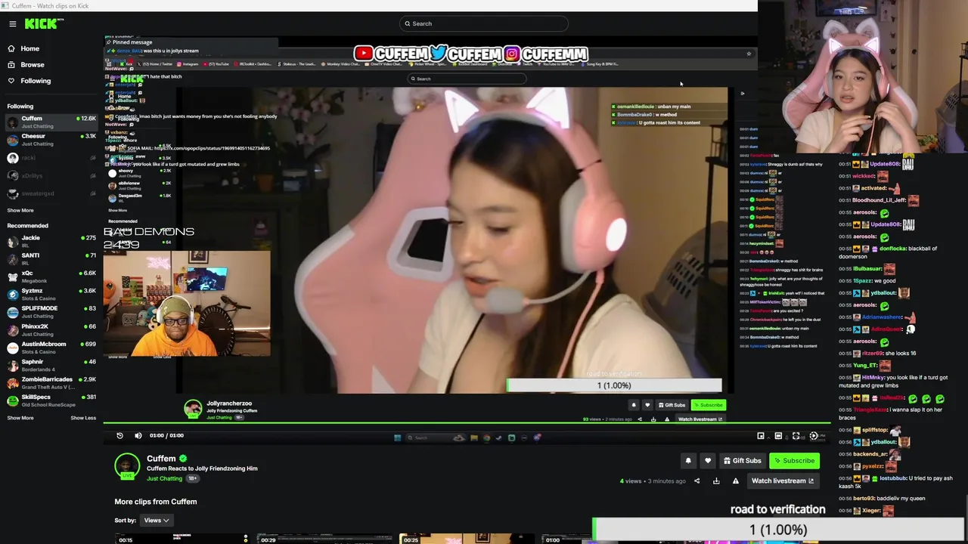
Task: Open Sort by Views dropdown
Action: coord(157,520)
